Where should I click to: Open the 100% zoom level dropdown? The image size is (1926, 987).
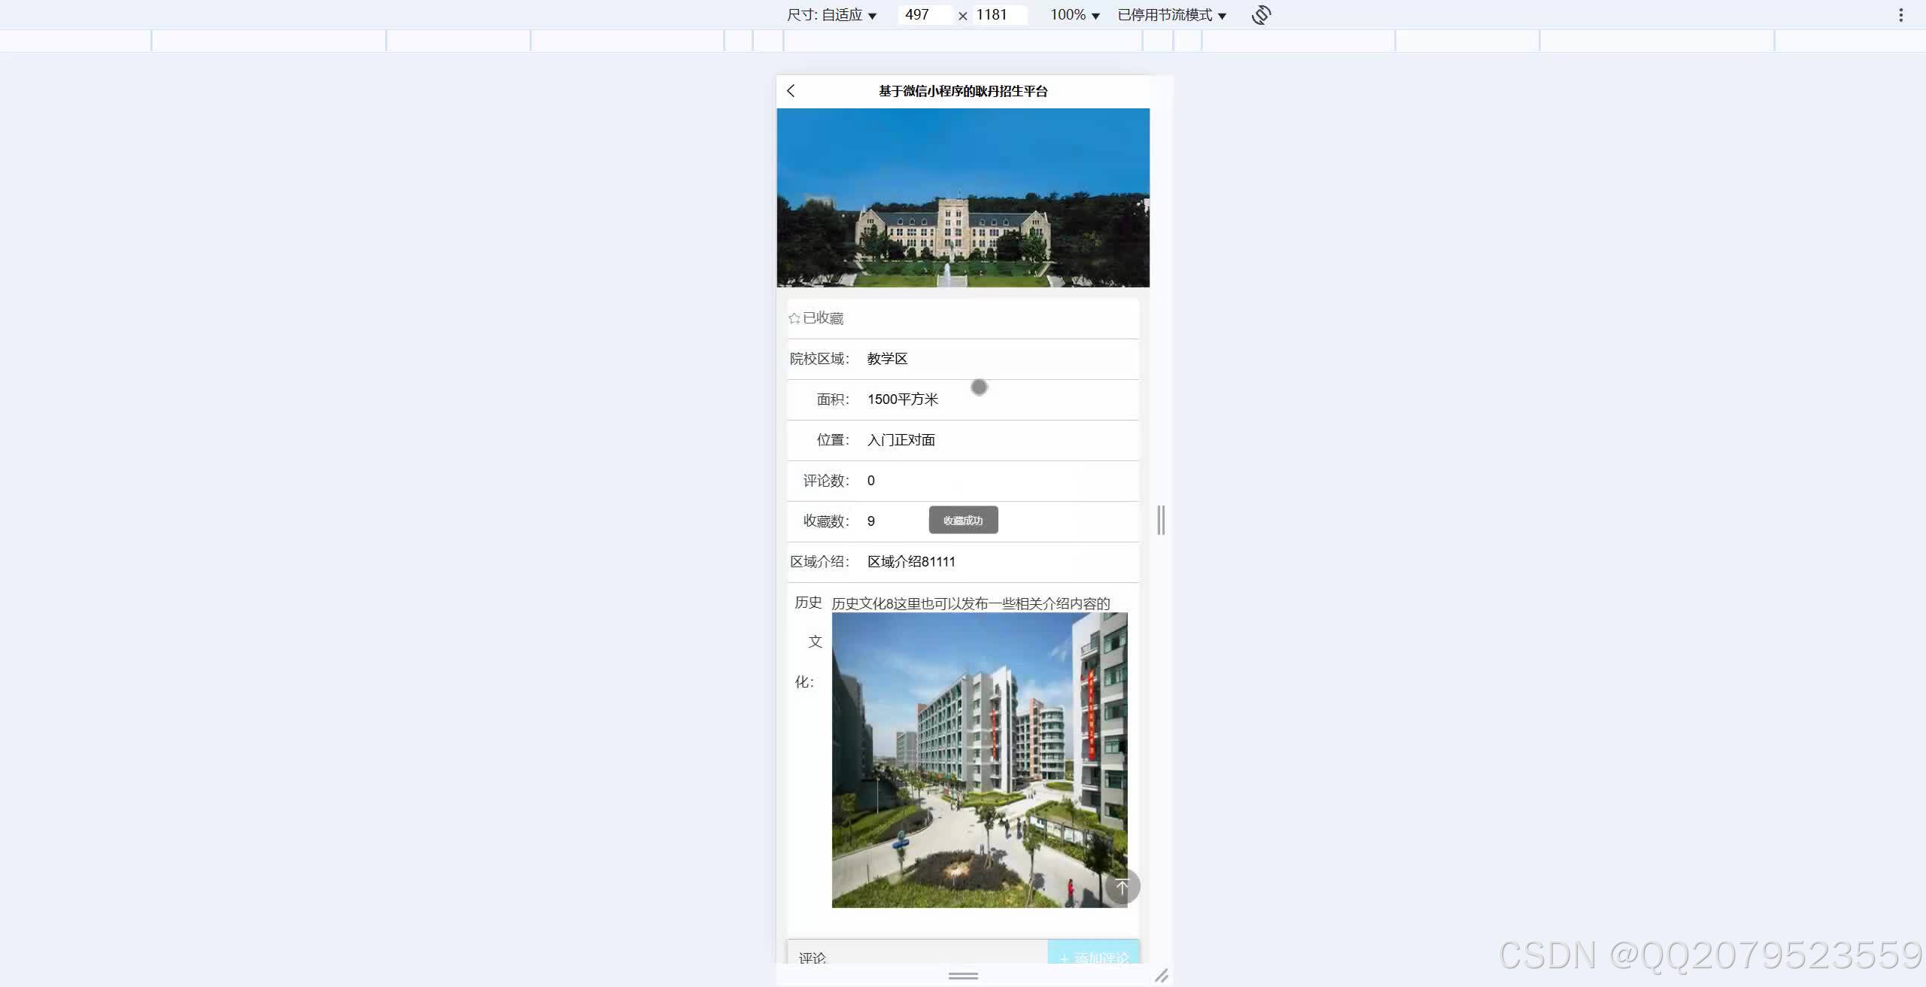click(1075, 14)
